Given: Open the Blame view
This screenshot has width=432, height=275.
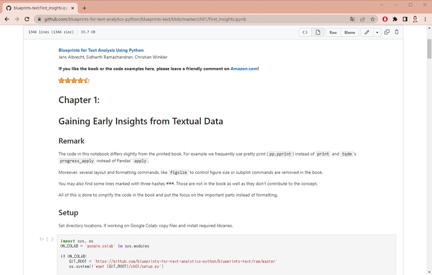Looking at the screenshot, I should pyautogui.click(x=349, y=32).
